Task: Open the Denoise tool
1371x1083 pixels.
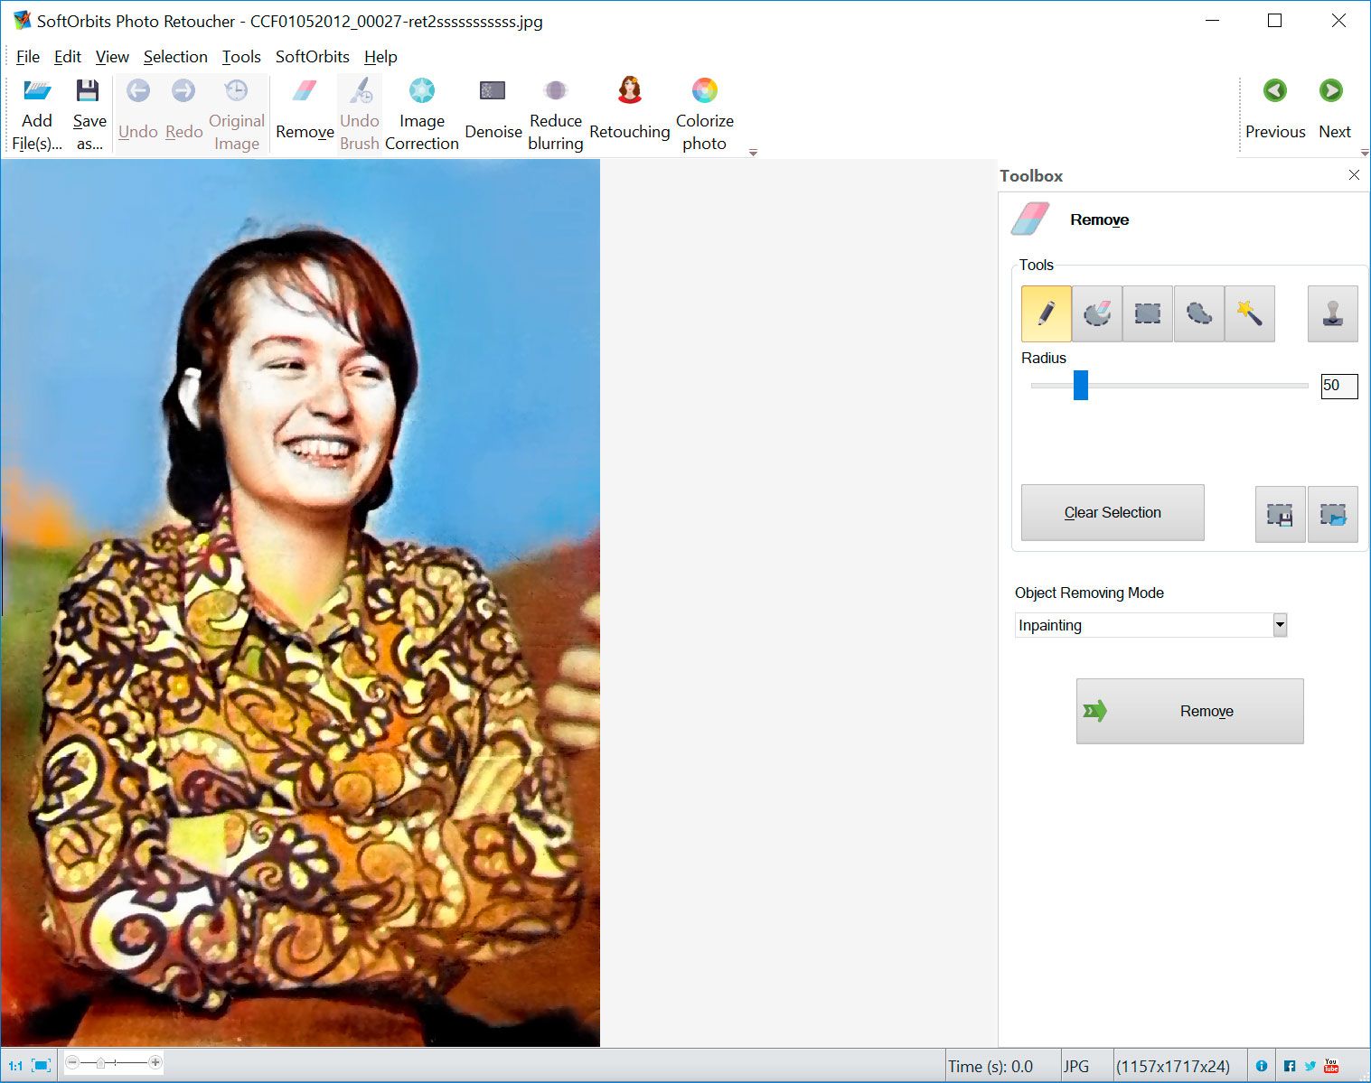Action: click(493, 108)
